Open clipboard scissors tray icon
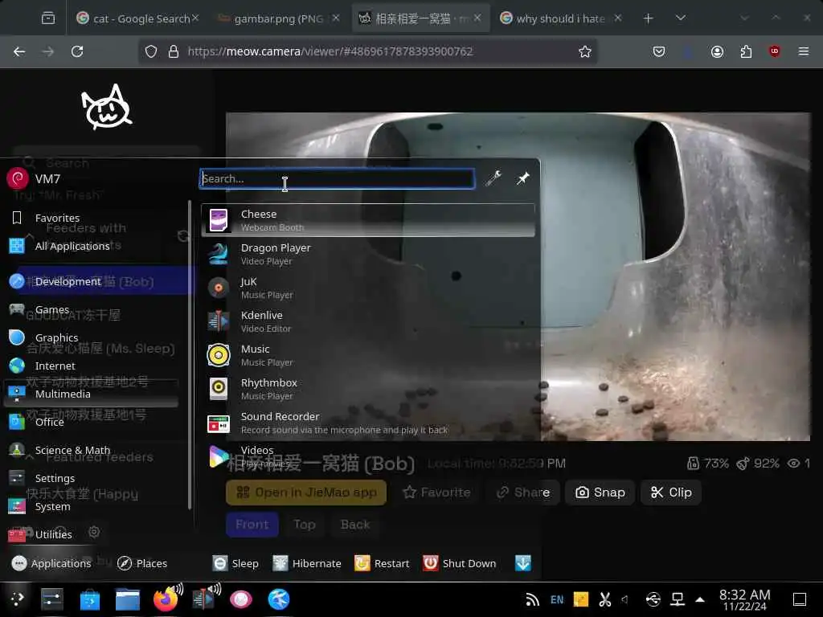Viewport: 823px width, 617px height. pos(604,599)
